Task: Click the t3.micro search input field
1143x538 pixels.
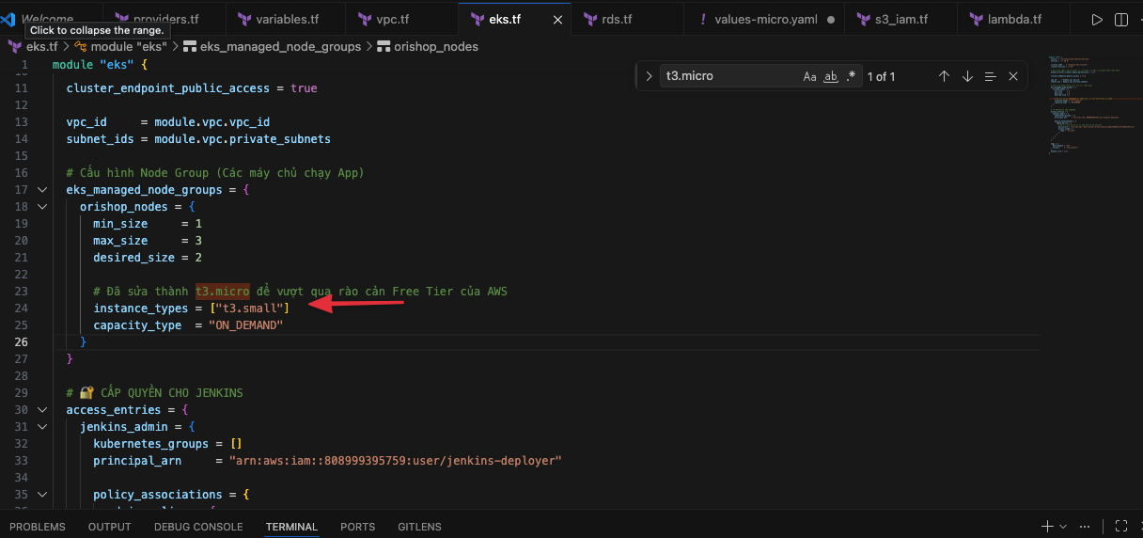Action: [728, 76]
